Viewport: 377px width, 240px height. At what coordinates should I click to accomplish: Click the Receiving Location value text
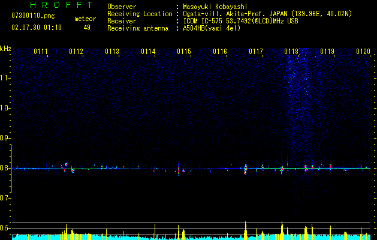[x=267, y=14]
